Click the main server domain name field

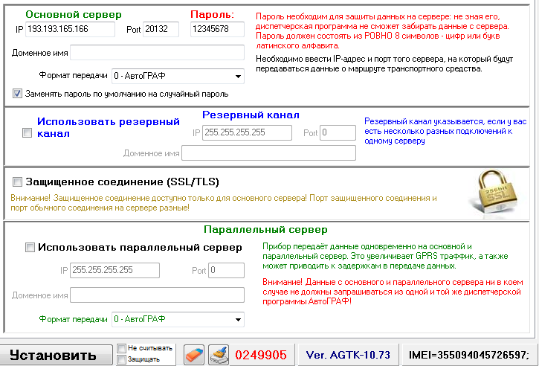[x=157, y=52]
